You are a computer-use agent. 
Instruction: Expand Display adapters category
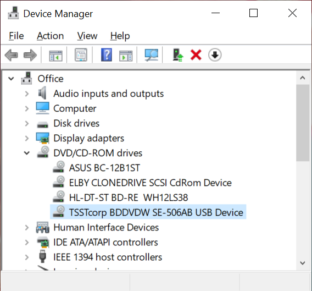(27, 138)
